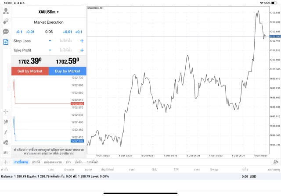The width and height of the screenshot is (281, 196).
Task: Increase Stop Loss with plus button
Action: tap(82, 41)
